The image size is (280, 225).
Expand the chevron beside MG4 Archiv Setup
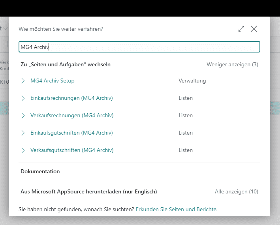pyautogui.click(x=23, y=81)
